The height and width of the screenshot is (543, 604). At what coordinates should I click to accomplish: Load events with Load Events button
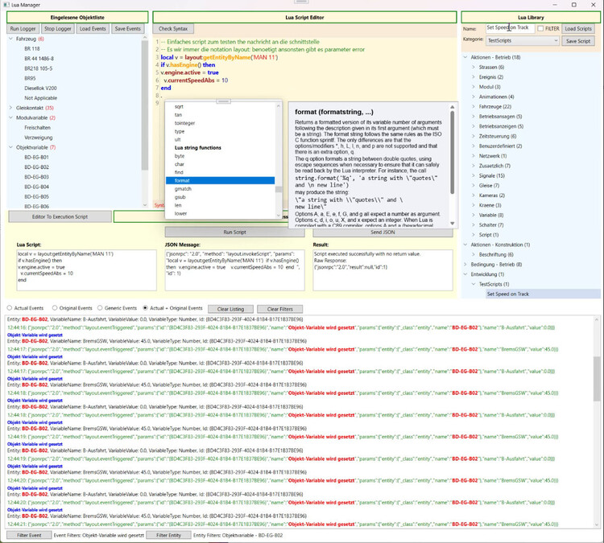pos(93,28)
